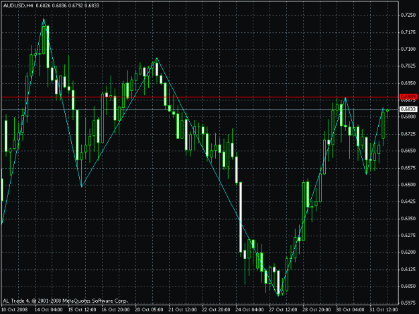Click the 0.6125 price scale value
This screenshot has width=419, height=314.
tap(408, 269)
